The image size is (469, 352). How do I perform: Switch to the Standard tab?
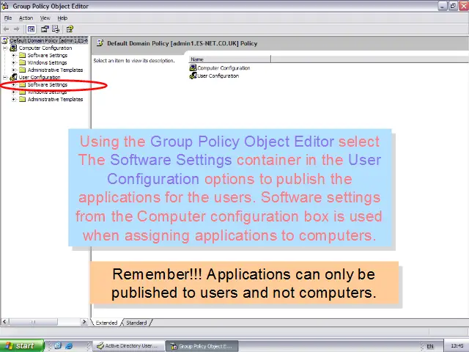coord(136,323)
